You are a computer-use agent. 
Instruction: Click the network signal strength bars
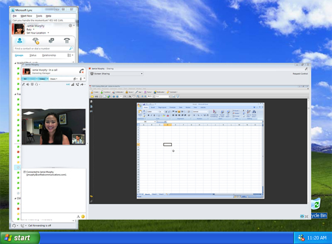tap(72, 84)
